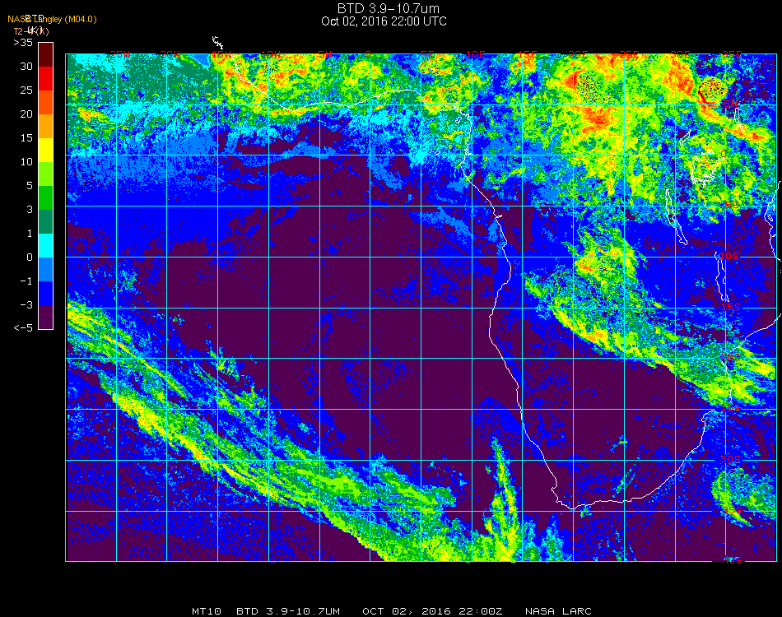This screenshot has height=617, width=782.
Task: Click the date "Oct 02, 2016 22:00 UTC"
Action: (384, 21)
